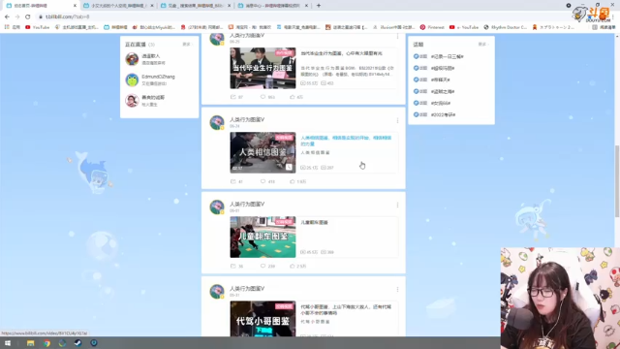Viewport: 620px width, 349px height.
Task: Play the 人类相信图鉴 video thumbnail
Action: (263, 152)
